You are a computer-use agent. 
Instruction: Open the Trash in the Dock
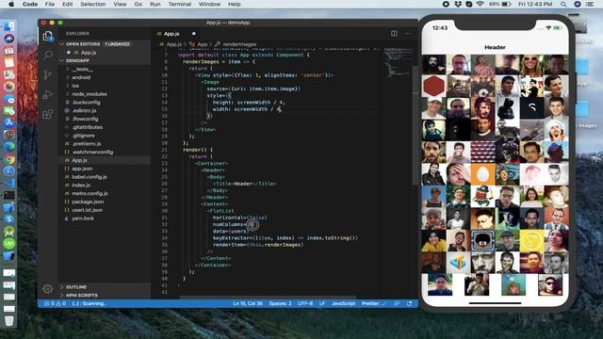click(x=9, y=320)
